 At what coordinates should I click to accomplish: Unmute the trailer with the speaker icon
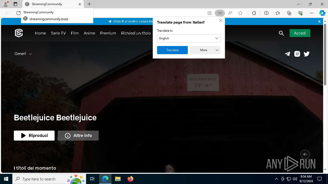(305, 154)
